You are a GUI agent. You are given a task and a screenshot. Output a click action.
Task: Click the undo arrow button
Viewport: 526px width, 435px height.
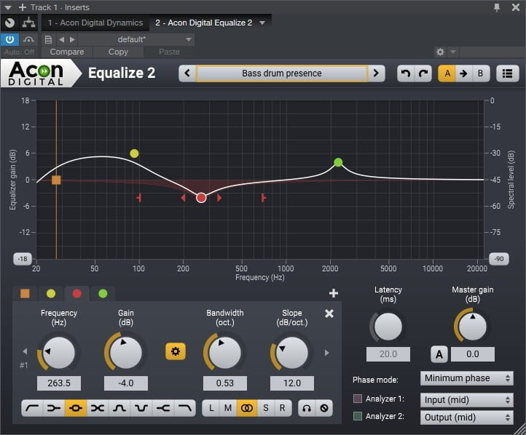(x=406, y=73)
